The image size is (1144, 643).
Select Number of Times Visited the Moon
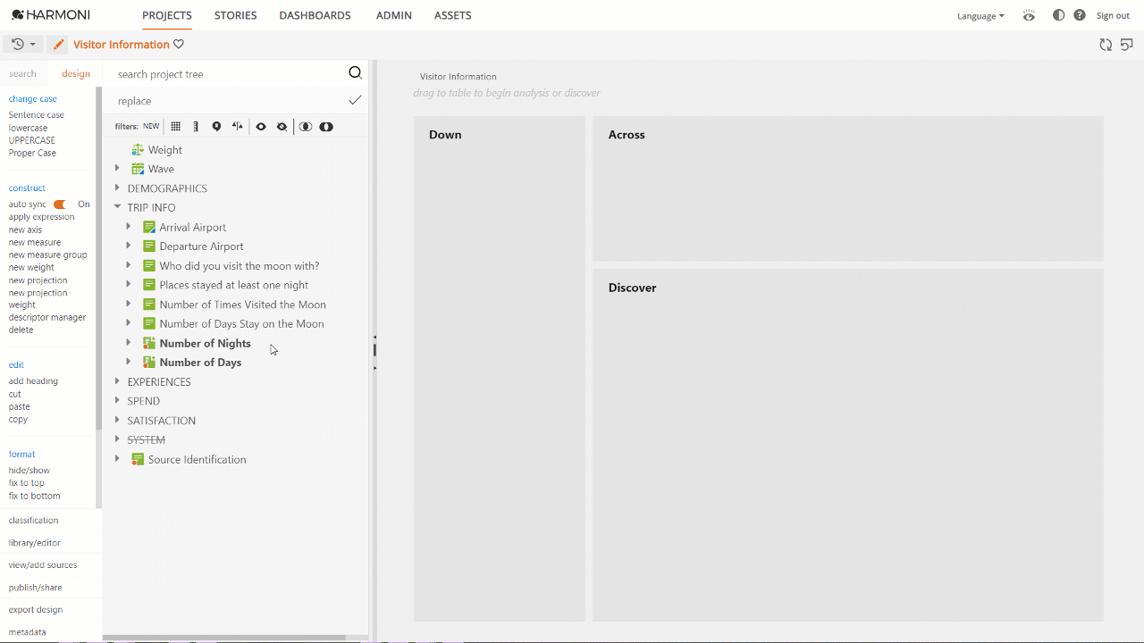pos(242,305)
